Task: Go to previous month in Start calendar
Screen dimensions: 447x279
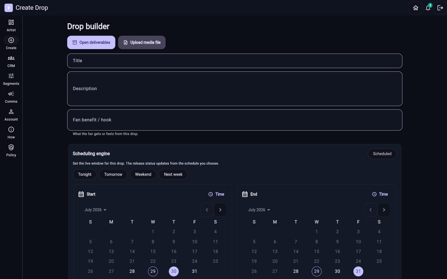Action: pos(207,210)
